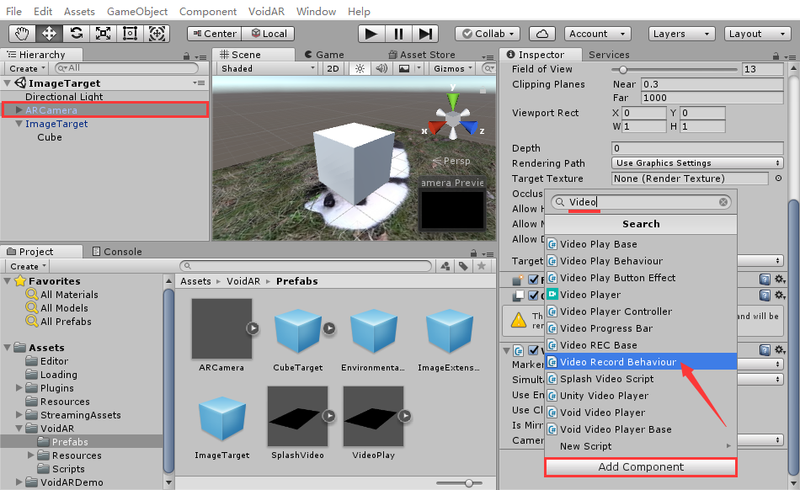800x490 pixels.
Task: Select Directional Light in Hierarchy
Action: [x=64, y=96]
